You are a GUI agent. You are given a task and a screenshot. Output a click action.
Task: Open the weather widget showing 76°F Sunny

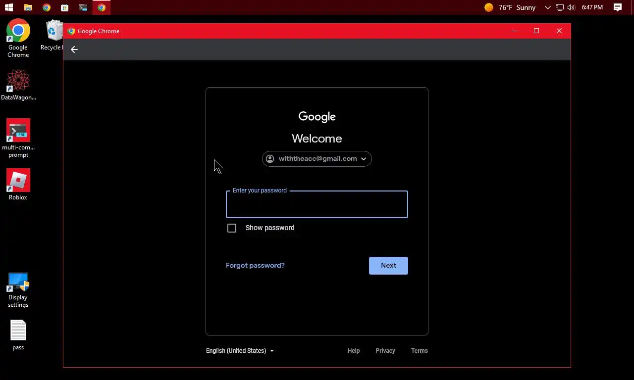510,7
